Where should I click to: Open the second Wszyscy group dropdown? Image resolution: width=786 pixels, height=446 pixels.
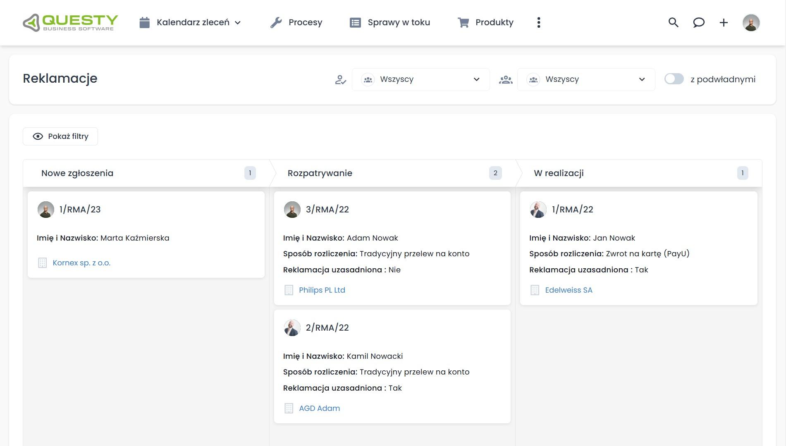586,79
